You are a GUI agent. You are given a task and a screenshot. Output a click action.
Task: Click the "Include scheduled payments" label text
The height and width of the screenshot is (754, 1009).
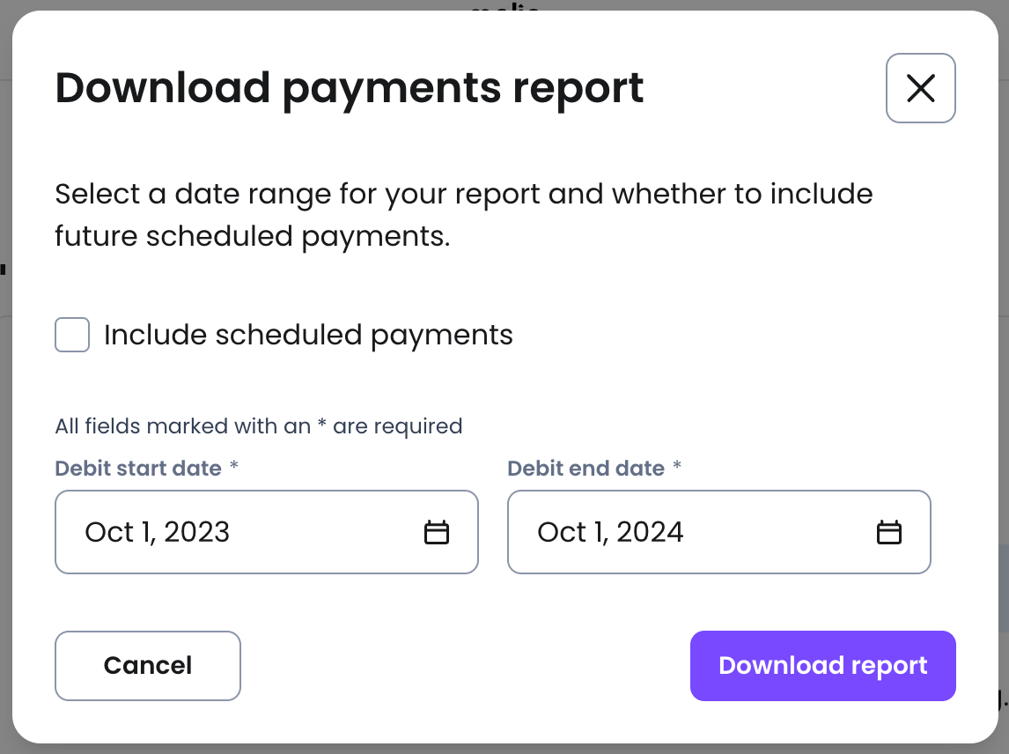[308, 335]
